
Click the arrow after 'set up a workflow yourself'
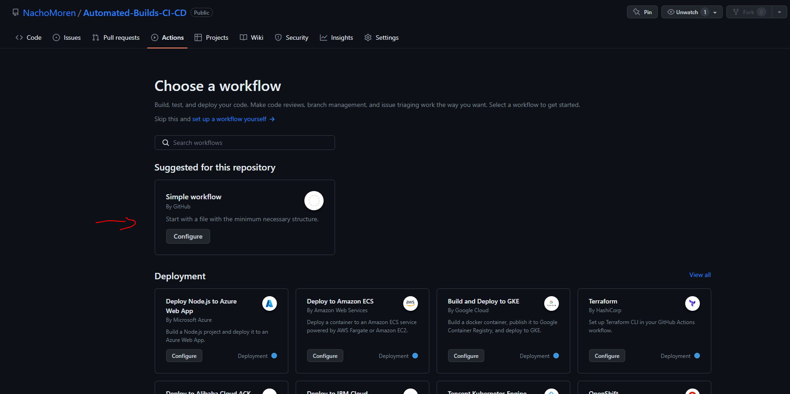pyautogui.click(x=272, y=119)
